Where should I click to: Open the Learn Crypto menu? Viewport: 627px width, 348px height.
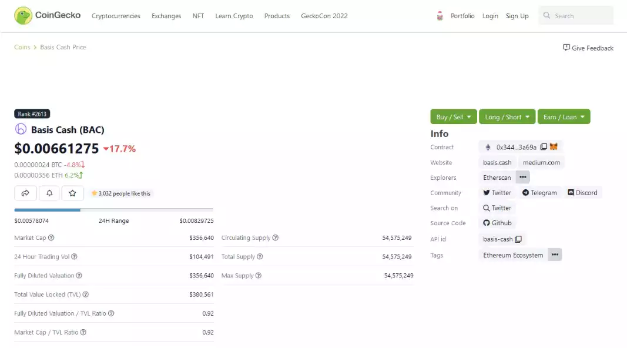pyautogui.click(x=234, y=16)
